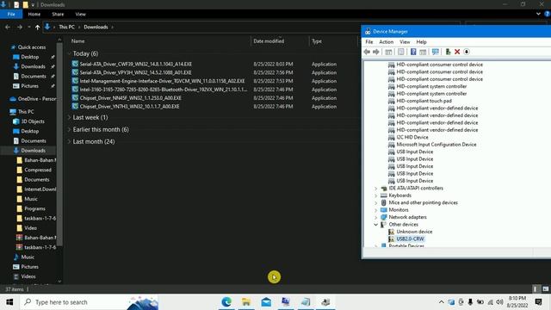The image size is (551, 310).
Task: Open File Explorer from the taskbar
Action: coord(246,302)
